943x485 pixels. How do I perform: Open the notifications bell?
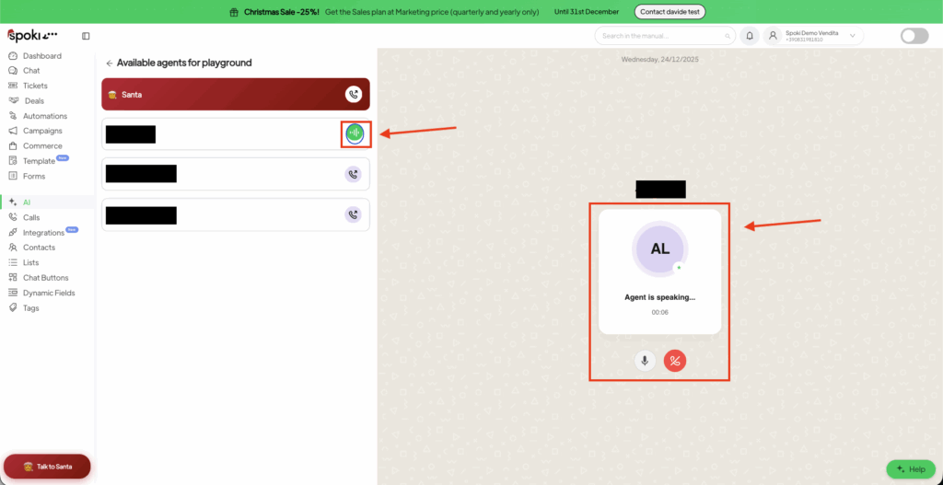point(750,36)
